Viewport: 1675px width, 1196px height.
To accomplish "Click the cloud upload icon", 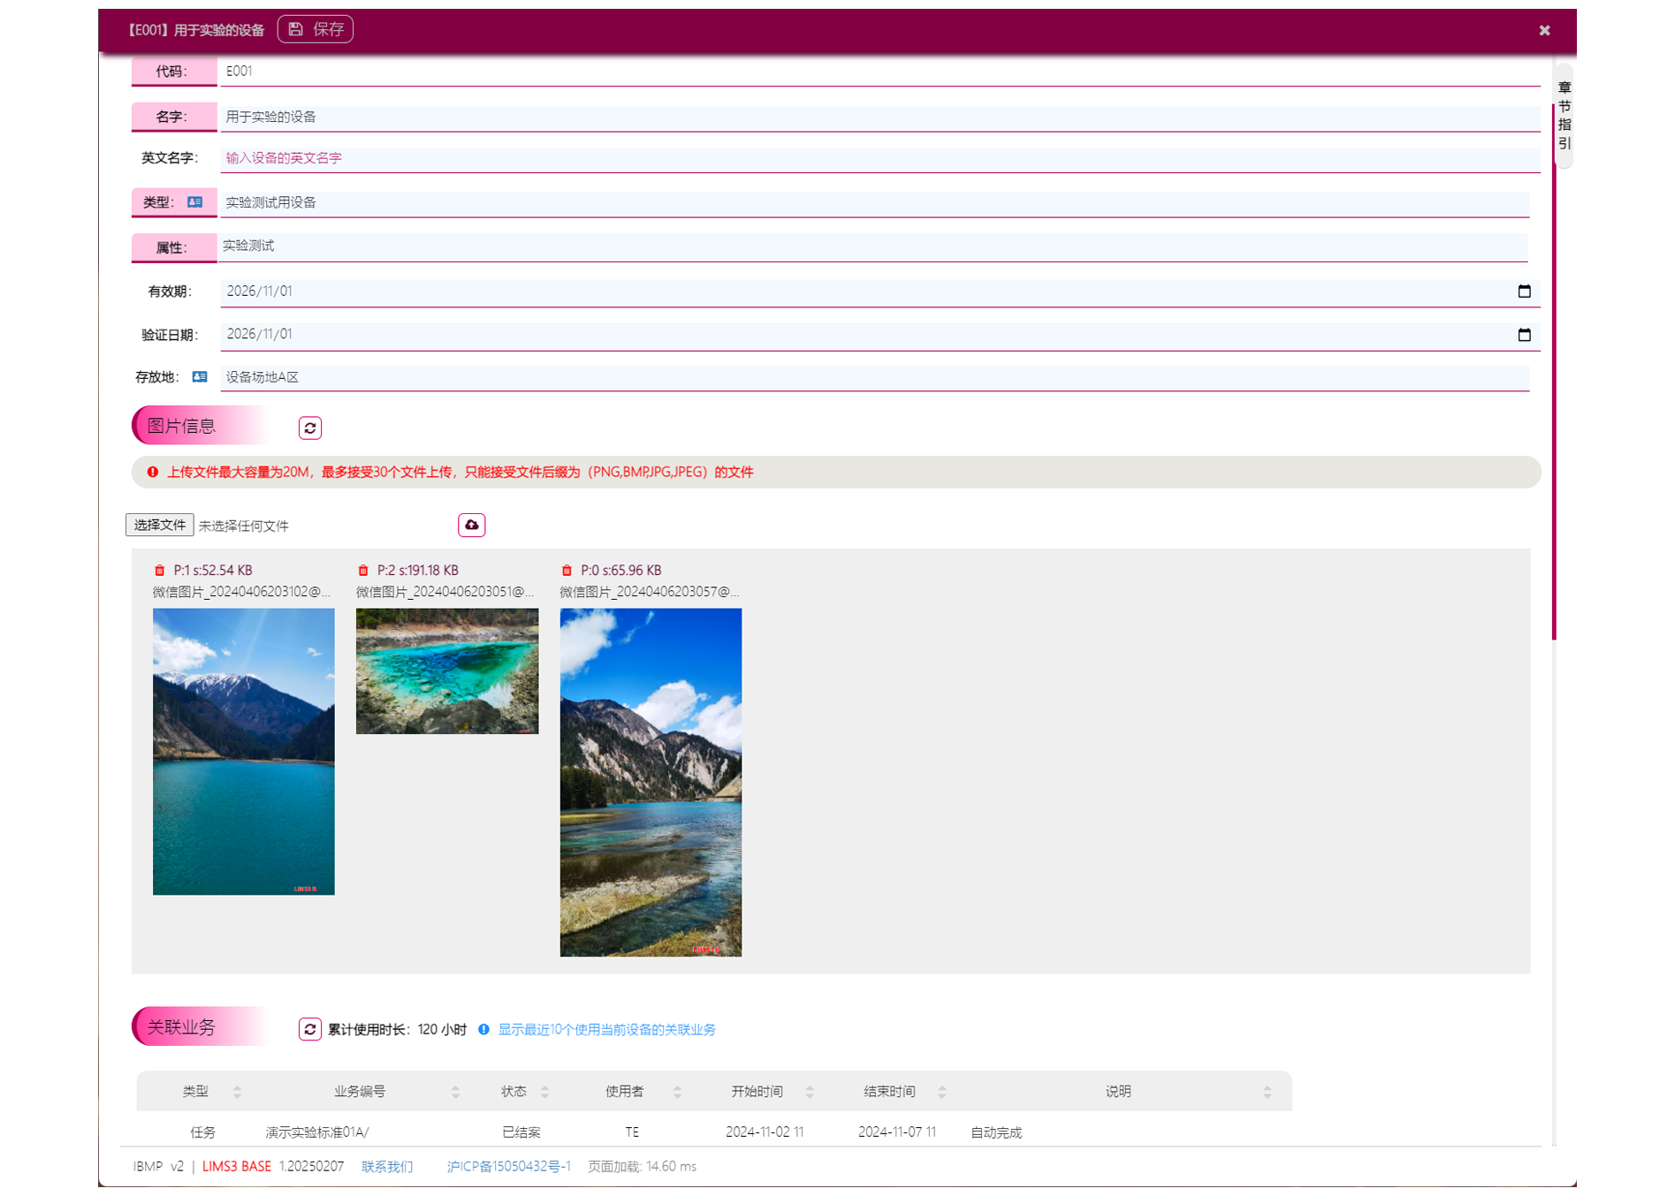I will tap(472, 526).
